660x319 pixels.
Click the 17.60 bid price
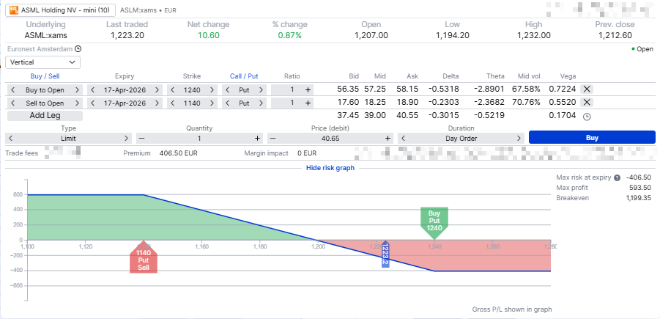click(348, 103)
